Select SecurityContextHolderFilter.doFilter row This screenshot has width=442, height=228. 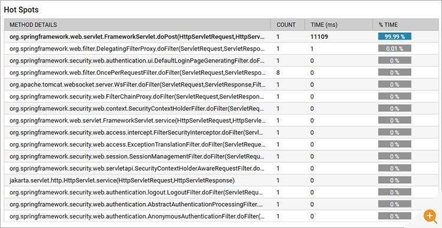(x=221, y=108)
